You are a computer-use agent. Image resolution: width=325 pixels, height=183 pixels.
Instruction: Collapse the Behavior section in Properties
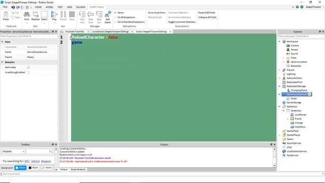pyautogui.click(x=2, y=62)
